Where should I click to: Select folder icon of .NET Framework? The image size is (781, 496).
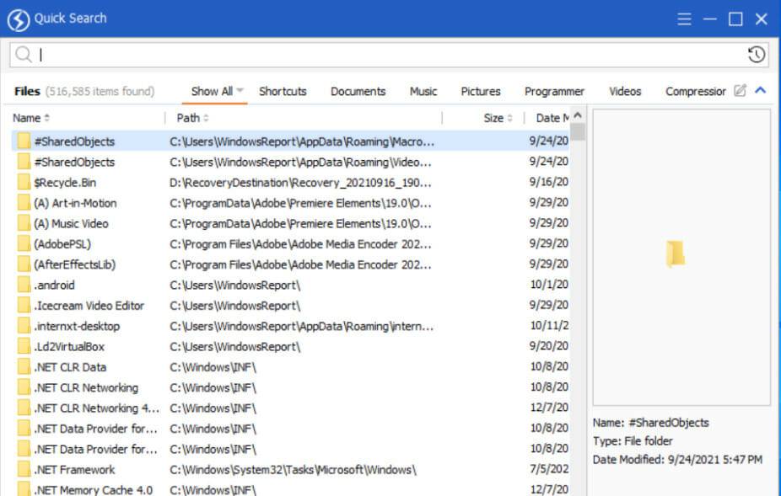24,469
